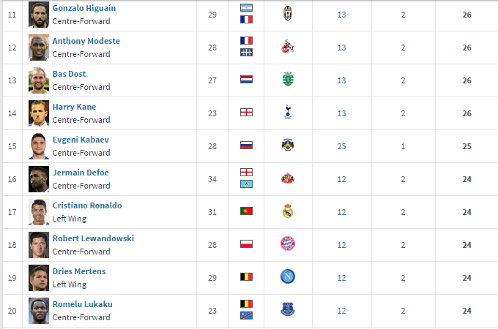The height and width of the screenshot is (329, 498).
Task: Open Gonzalo Higuaín player profile link
Action: point(84,8)
